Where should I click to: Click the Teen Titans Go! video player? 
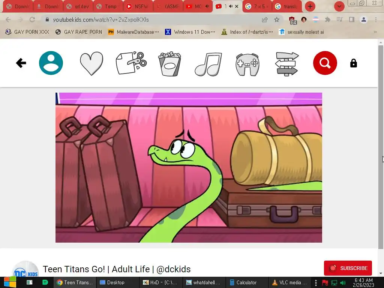[189, 168]
